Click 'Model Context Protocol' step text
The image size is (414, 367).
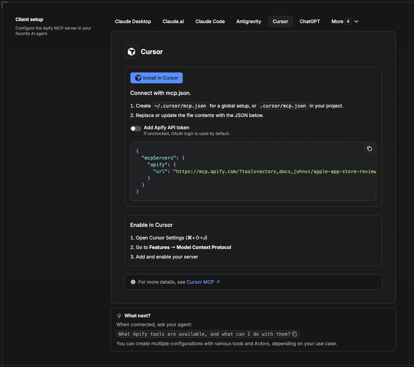click(204, 247)
